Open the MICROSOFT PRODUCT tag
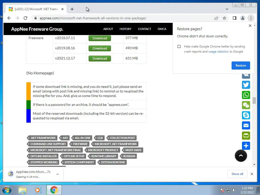The width and height of the screenshot is (260, 195). click(102, 150)
